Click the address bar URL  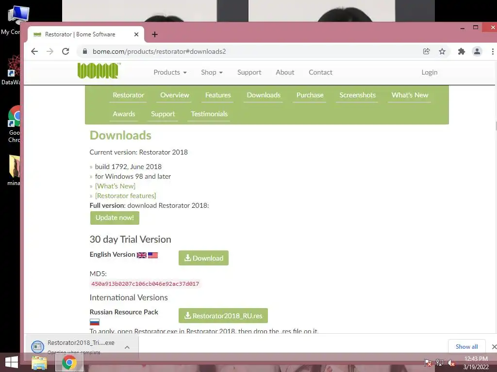tap(159, 51)
